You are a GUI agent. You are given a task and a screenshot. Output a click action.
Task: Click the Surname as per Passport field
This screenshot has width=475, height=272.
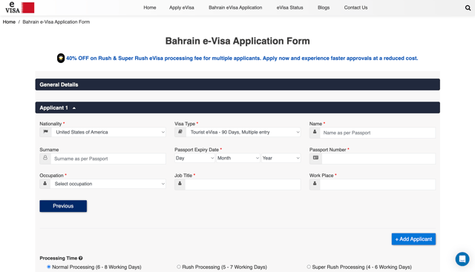[108, 159]
